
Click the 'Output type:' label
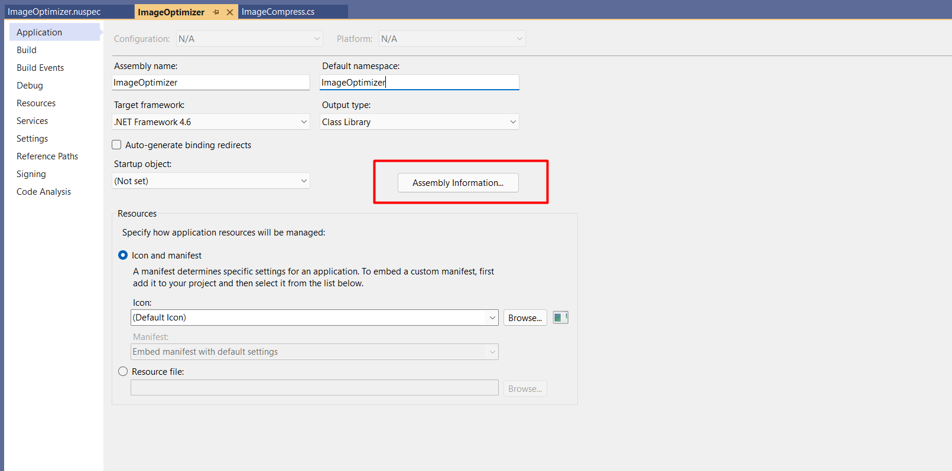click(346, 105)
